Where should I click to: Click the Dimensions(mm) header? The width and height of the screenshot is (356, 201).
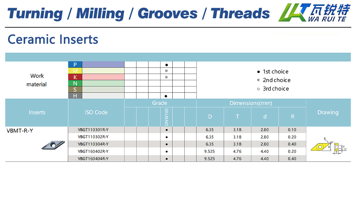click(251, 103)
